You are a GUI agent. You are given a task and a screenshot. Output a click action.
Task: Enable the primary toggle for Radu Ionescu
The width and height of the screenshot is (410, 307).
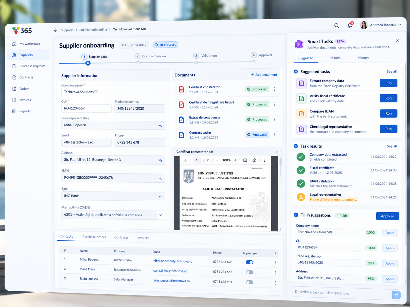pos(249,282)
